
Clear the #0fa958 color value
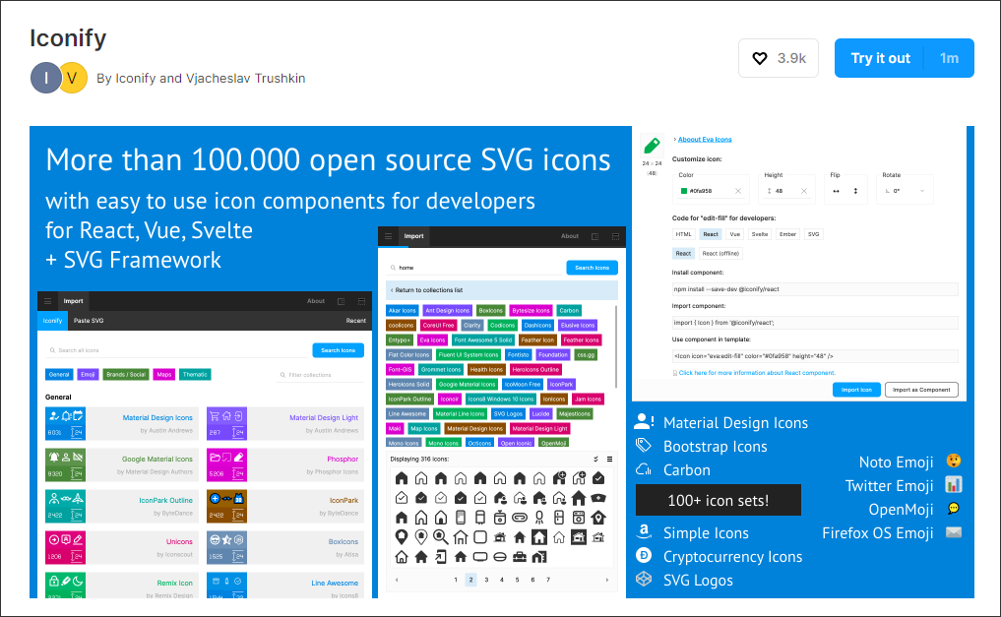[738, 191]
